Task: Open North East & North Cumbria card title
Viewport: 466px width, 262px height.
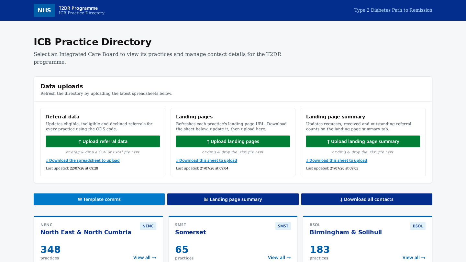Action: [86, 232]
